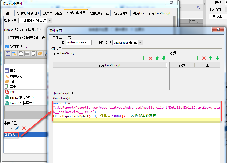Select the 导出 toolbar item
This screenshot has width=227, height=163.
coord(25,87)
